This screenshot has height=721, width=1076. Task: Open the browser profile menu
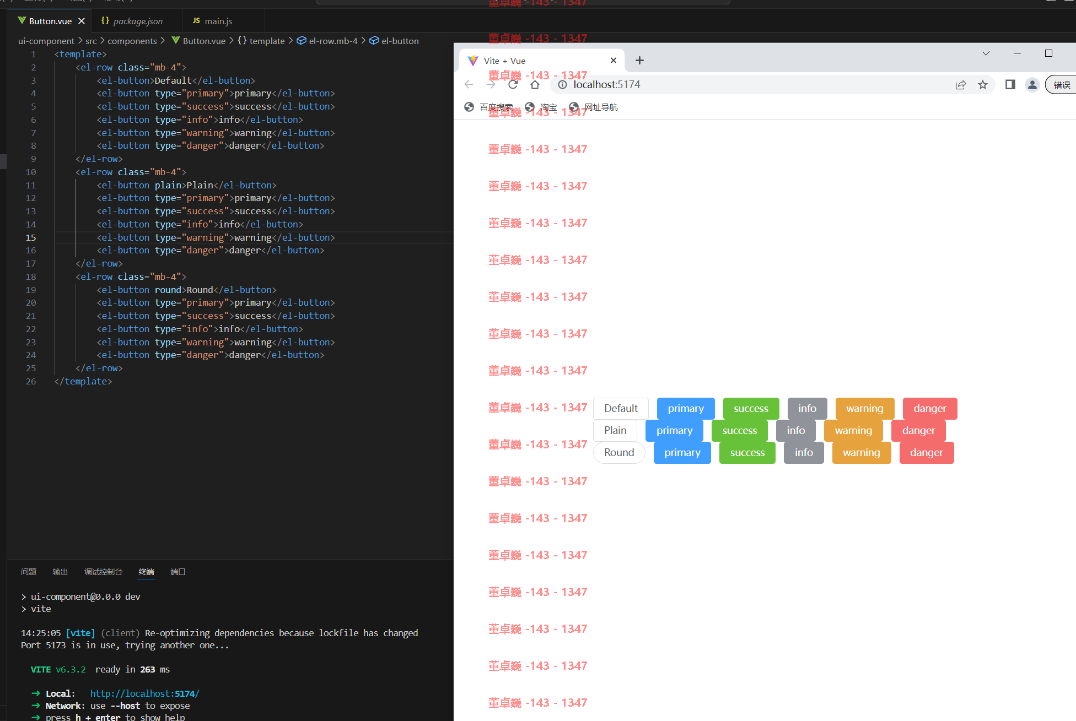tap(1032, 84)
